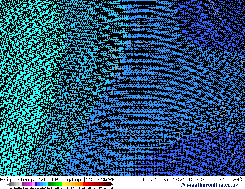Image resolution: width=245 pixels, height=189 pixels.
Task: Click the dark maroon right legend arrow
Action: pos(111,184)
